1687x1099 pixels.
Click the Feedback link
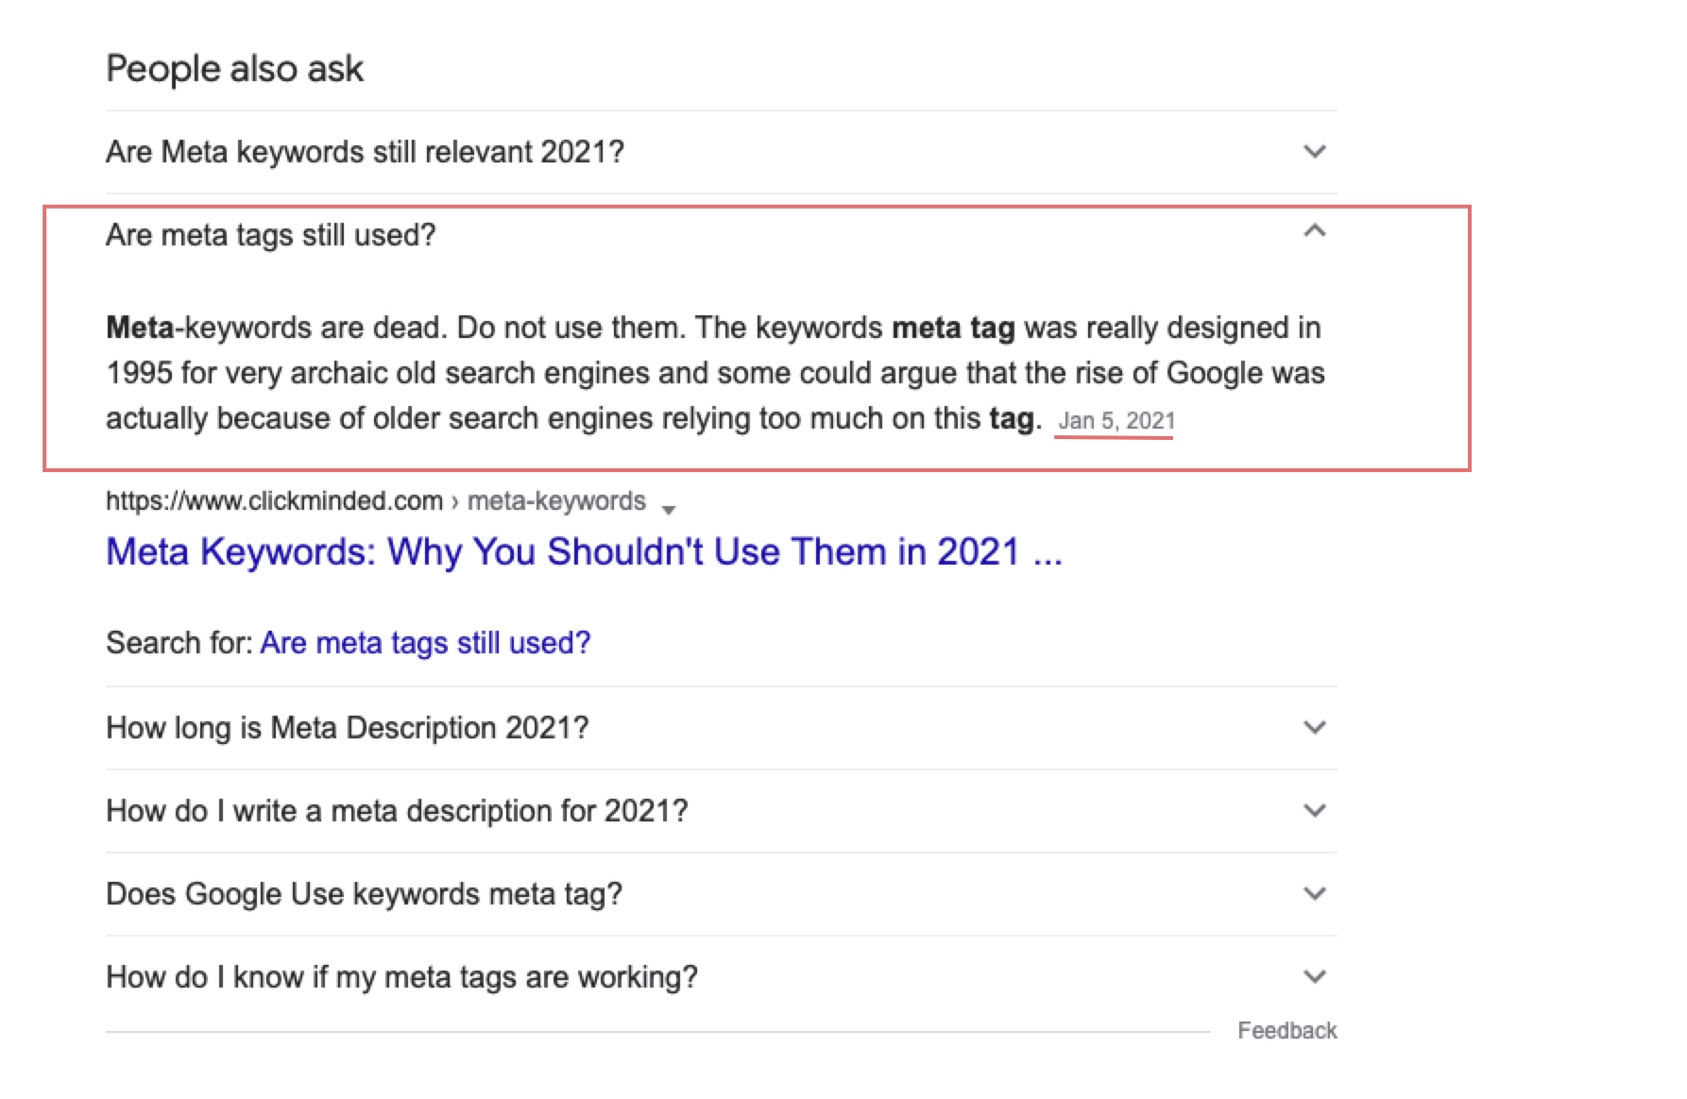pyautogui.click(x=1287, y=1030)
